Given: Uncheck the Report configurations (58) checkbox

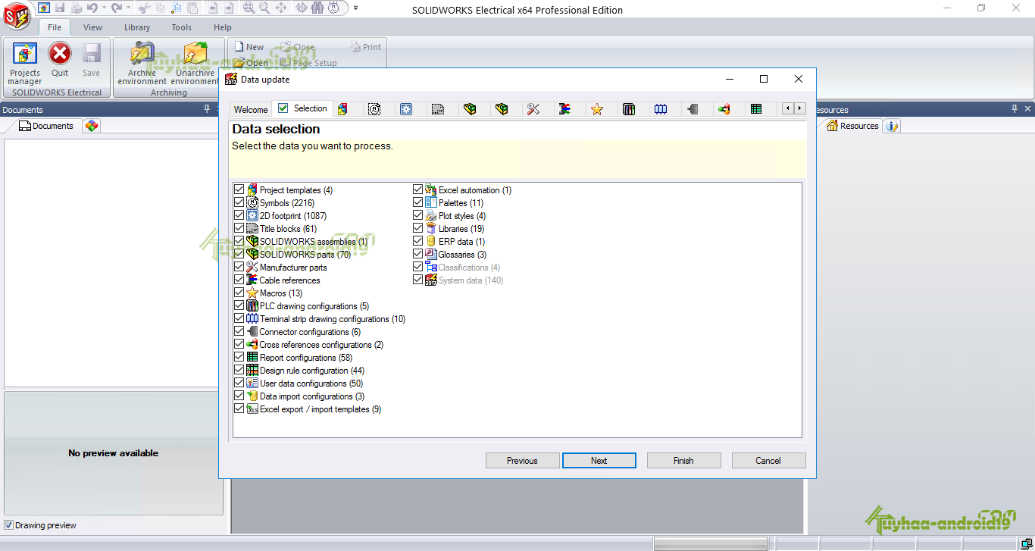Looking at the screenshot, I should [x=239, y=357].
